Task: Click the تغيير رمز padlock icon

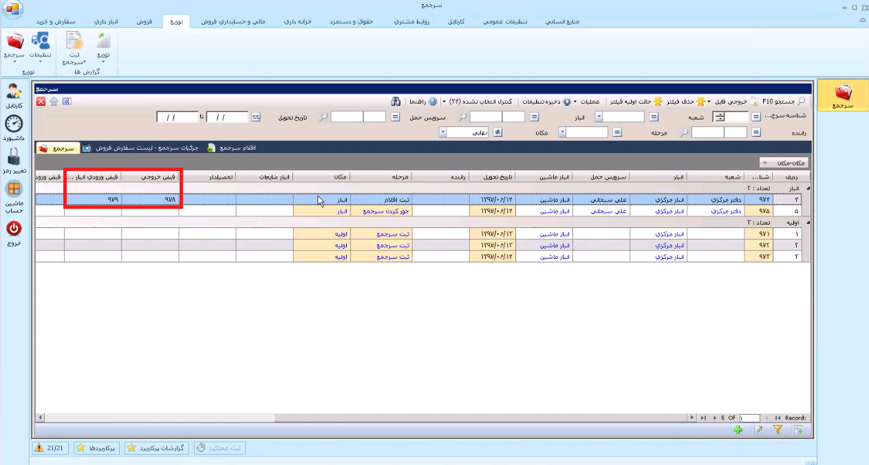Action: [x=14, y=157]
